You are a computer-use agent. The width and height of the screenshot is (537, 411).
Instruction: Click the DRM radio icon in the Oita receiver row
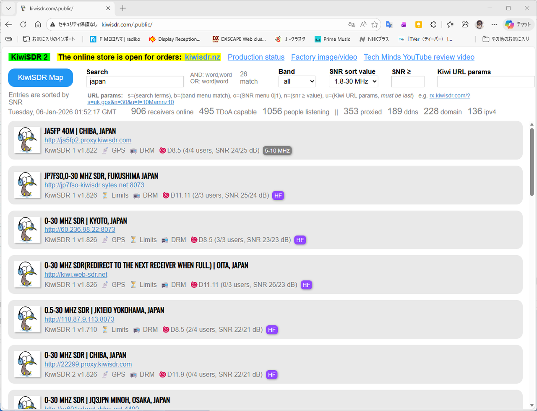[x=165, y=285]
